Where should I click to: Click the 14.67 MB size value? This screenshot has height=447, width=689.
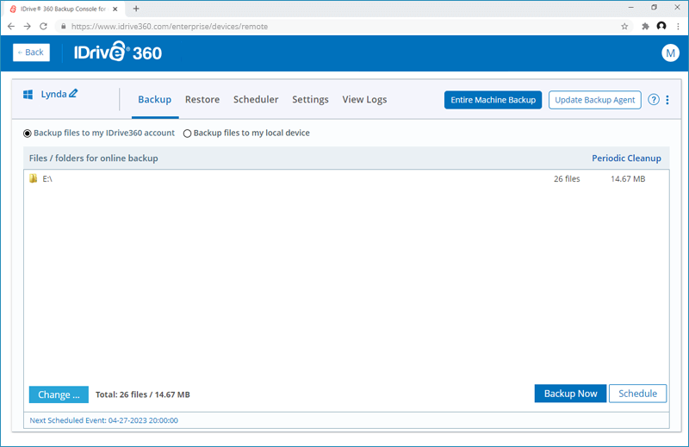coord(628,179)
